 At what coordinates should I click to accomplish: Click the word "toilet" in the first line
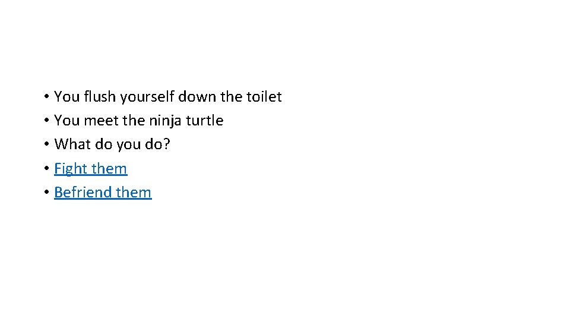pos(263,97)
